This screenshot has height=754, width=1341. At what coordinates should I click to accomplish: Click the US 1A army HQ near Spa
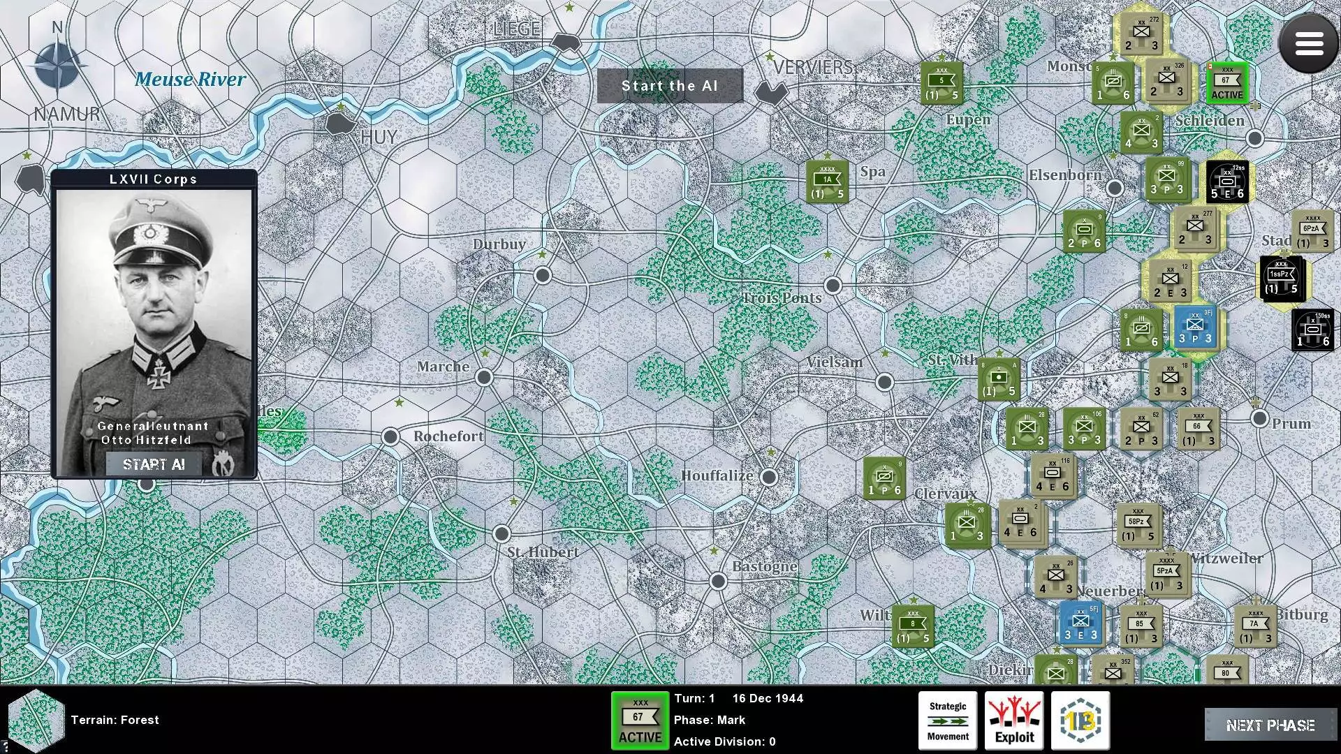pos(827,183)
